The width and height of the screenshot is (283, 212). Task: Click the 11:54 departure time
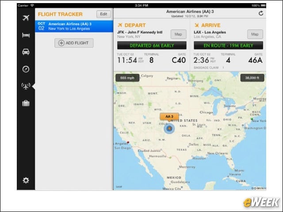point(127,60)
